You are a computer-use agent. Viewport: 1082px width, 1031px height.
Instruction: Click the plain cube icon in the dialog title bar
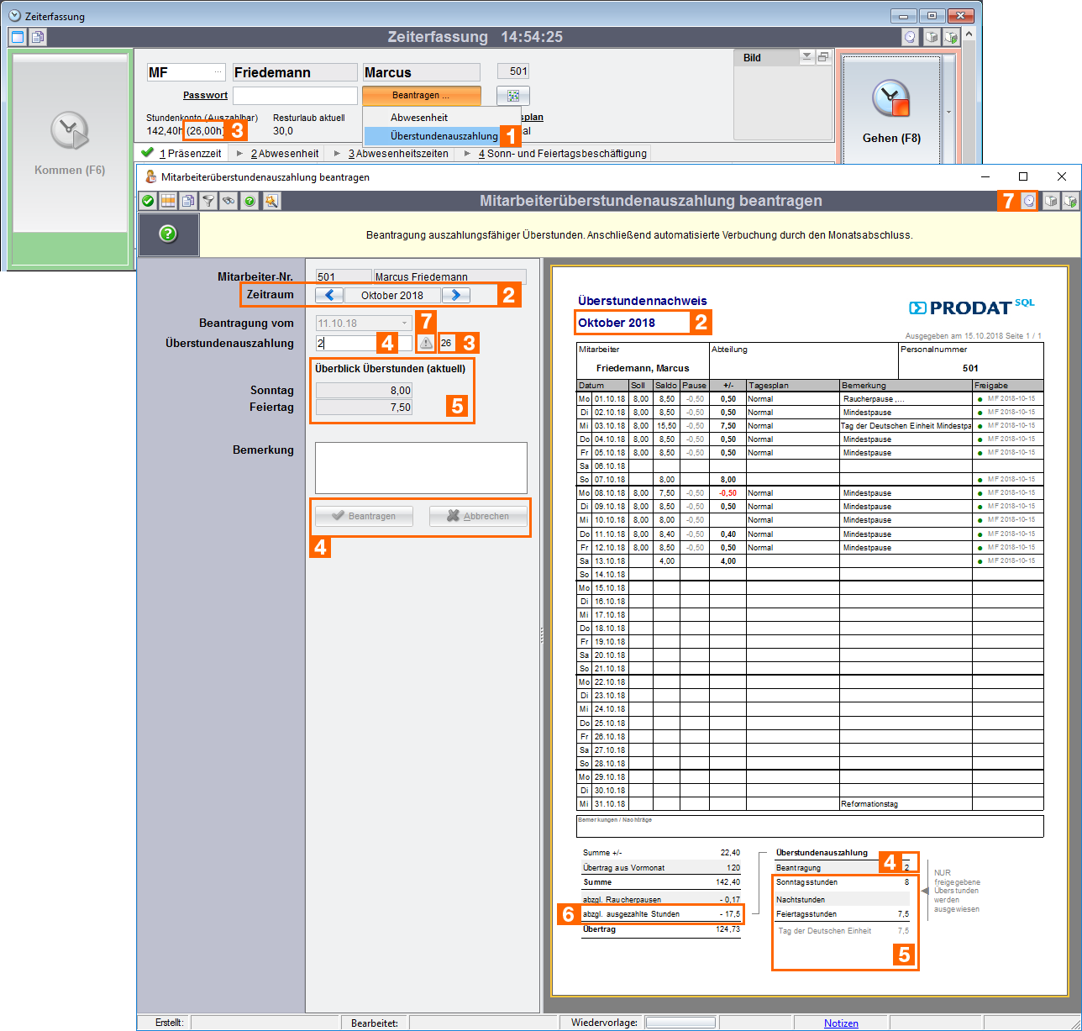[1050, 201]
